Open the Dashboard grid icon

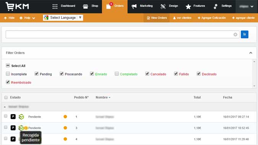click(x=55, y=6)
